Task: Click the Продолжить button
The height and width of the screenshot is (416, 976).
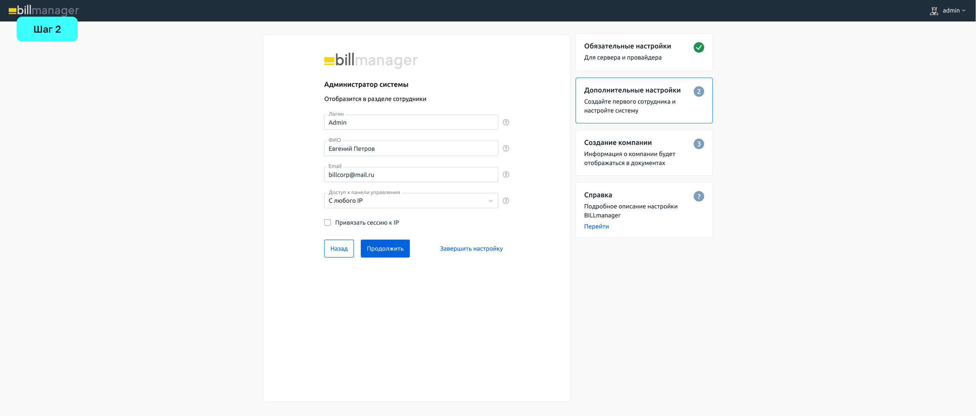Action: click(x=385, y=249)
